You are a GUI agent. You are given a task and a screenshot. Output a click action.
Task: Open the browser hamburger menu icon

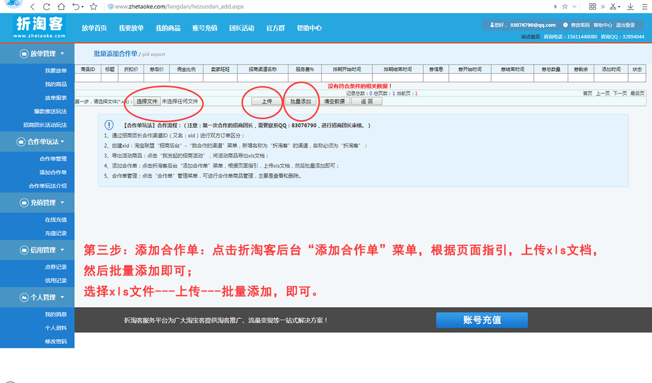(645, 7)
